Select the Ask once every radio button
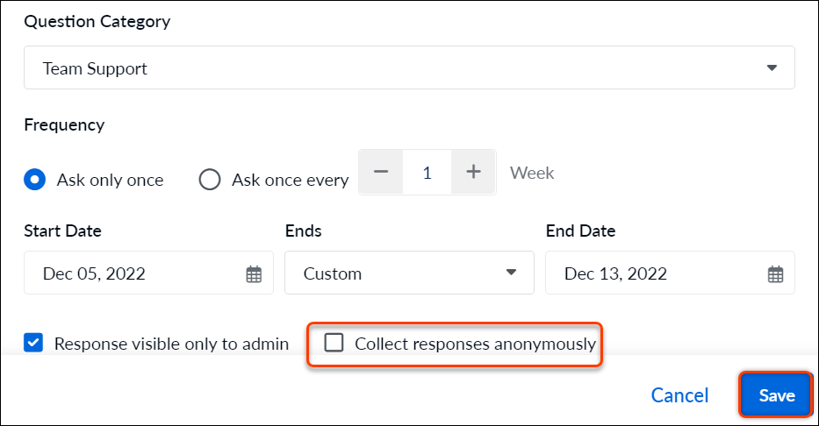 (x=210, y=180)
